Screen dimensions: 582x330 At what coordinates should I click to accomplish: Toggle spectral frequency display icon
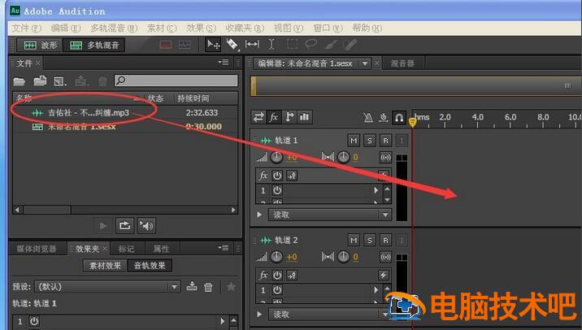[x=166, y=45]
